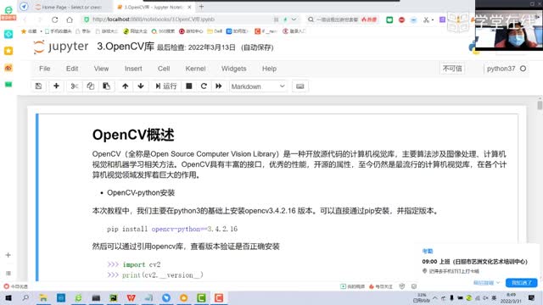Click the Jupyter logo
Viewport: 543px width, 305px height.
pyautogui.click(x=61, y=47)
